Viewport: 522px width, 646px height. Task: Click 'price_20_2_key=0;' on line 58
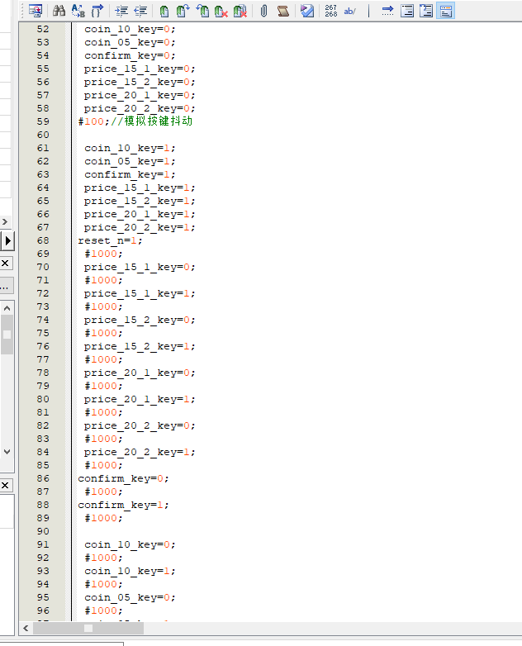140,108
